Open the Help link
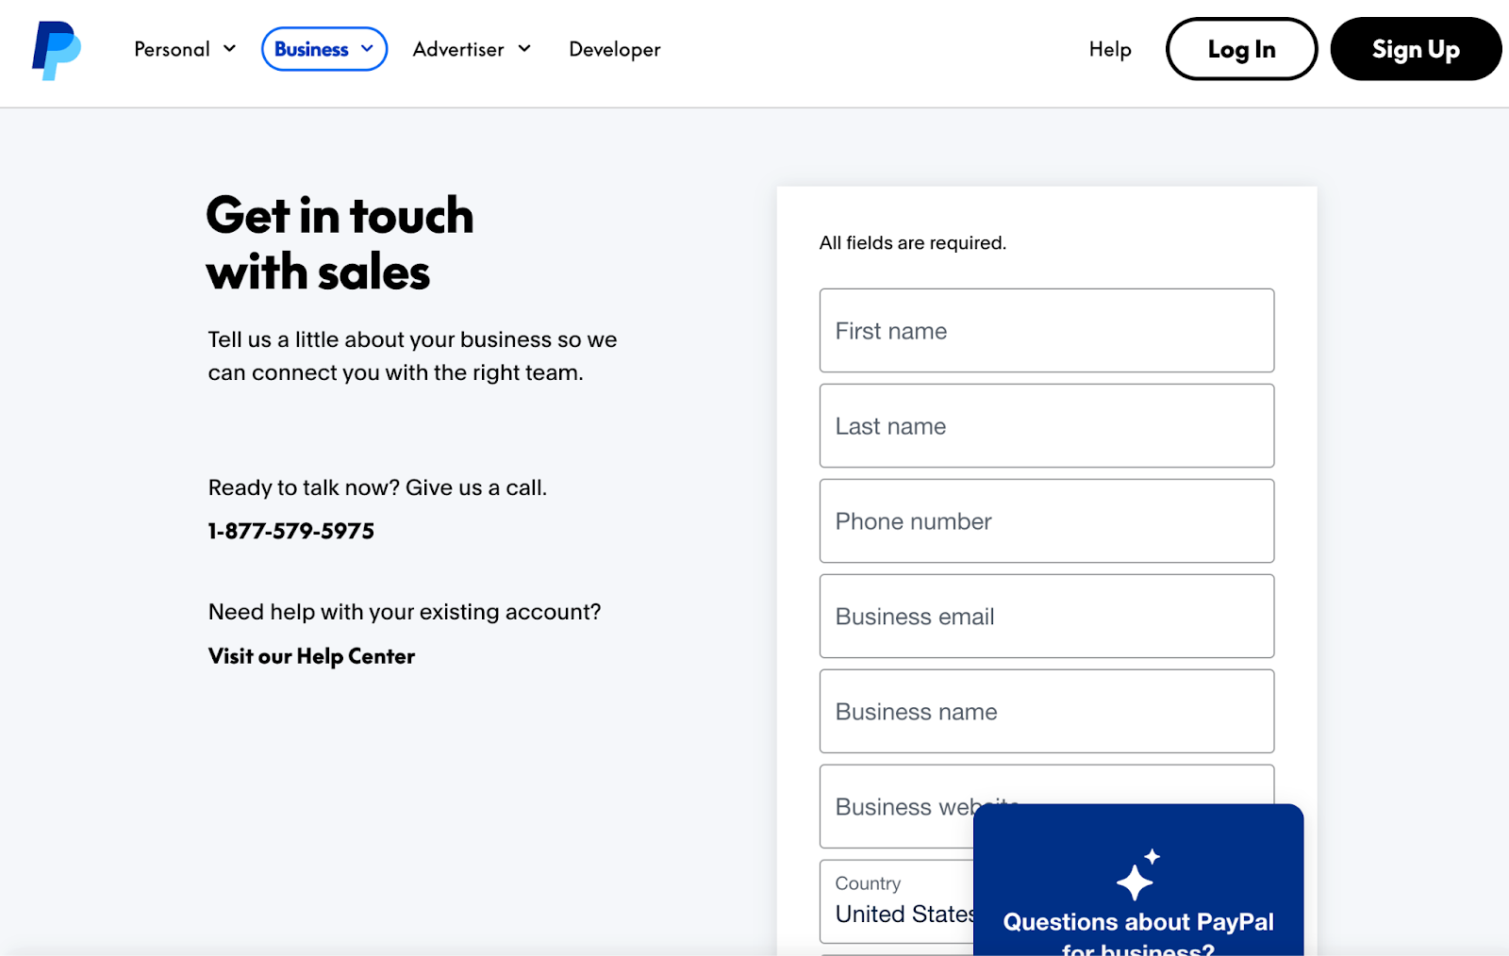 coord(1110,49)
